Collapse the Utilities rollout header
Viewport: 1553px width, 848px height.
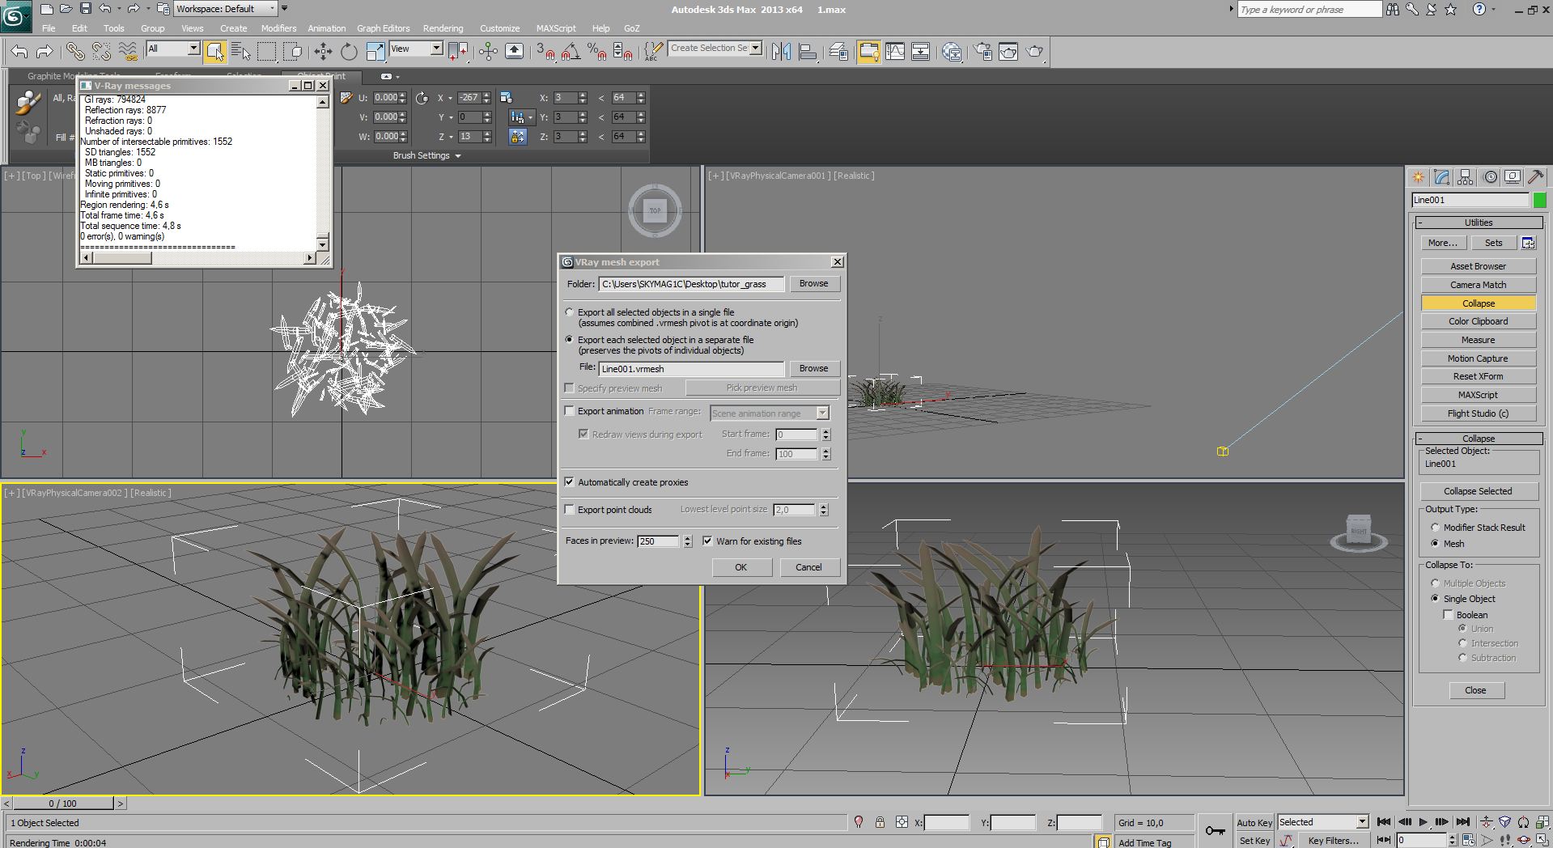(1478, 223)
